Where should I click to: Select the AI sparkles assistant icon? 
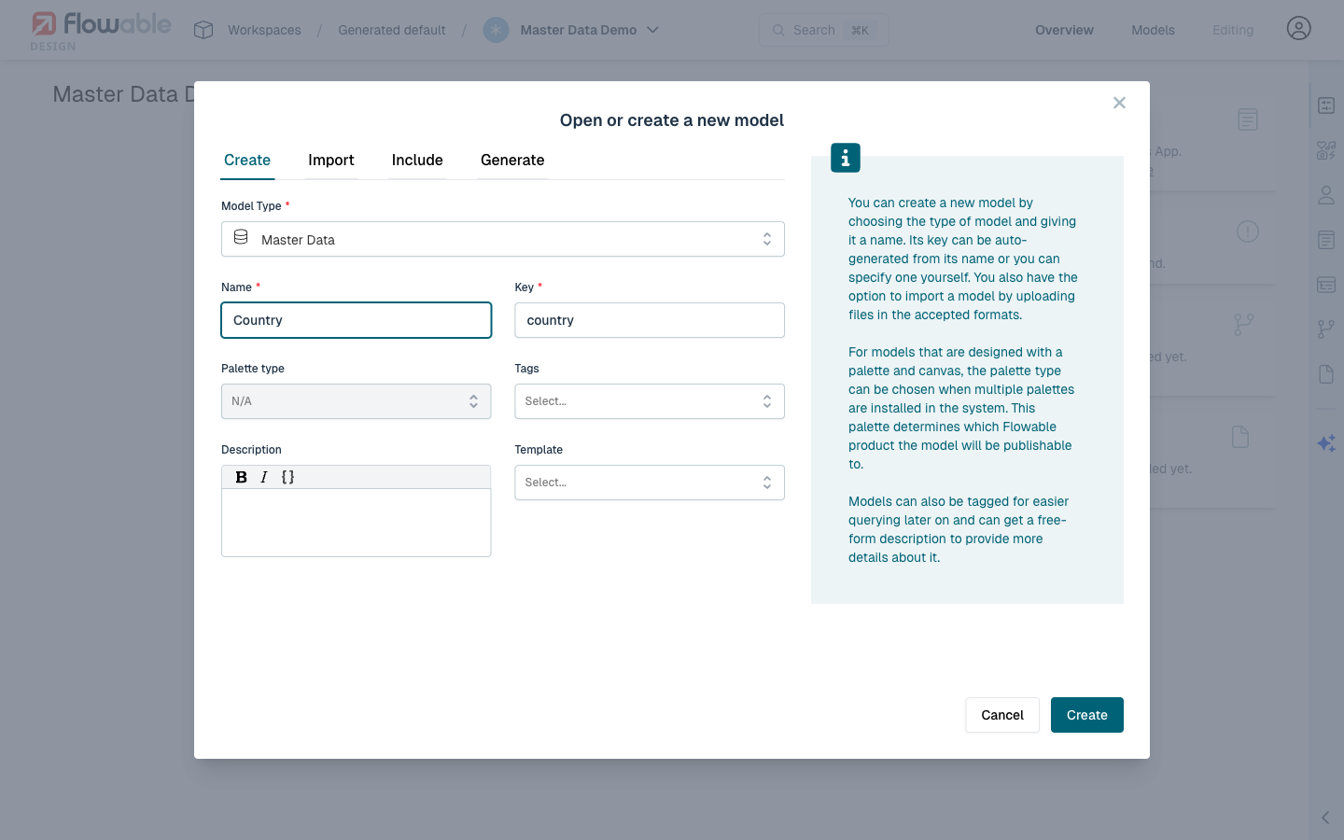point(1326,442)
